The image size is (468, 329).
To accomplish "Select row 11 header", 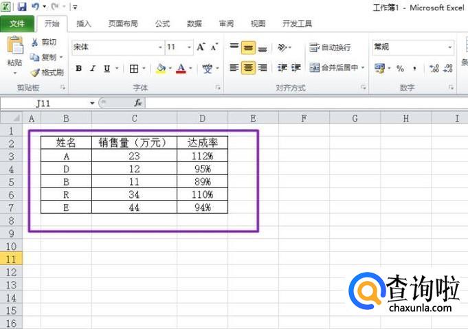I will (x=11, y=258).
